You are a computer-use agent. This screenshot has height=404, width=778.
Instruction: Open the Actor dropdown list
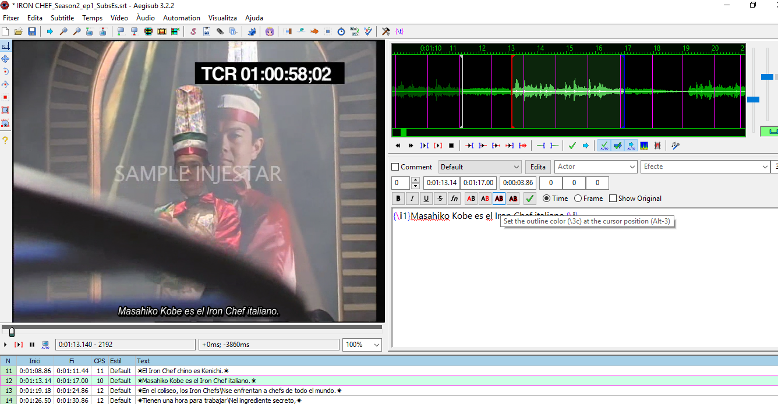pyautogui.click(x=632, y=167)
